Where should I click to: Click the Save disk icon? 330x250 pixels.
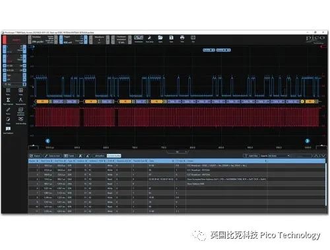171,39
